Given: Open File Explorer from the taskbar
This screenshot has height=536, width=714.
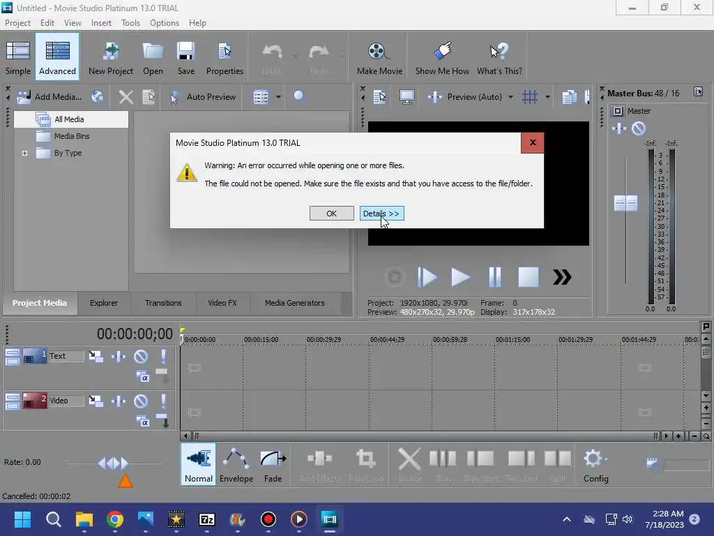Looking at the screenshot, I should point(84,519).
